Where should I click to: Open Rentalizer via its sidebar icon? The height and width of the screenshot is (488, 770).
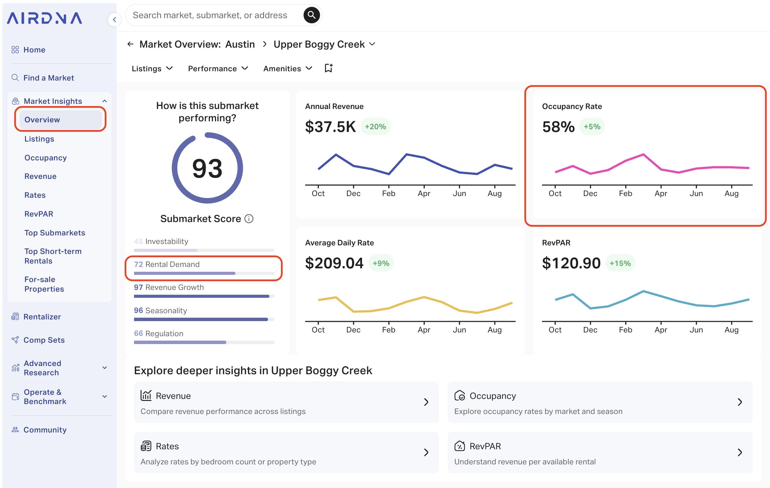pyautogui.click(x=15, y=316)
